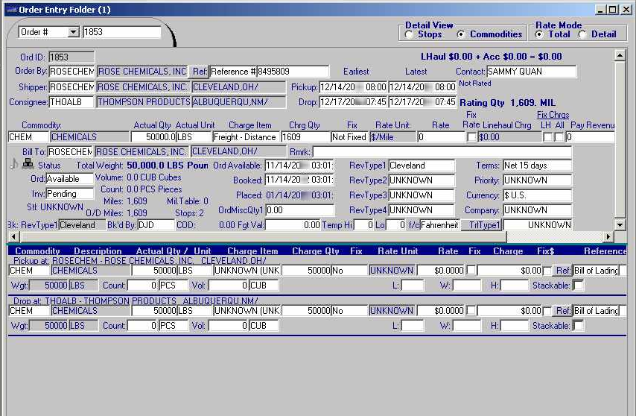Click the Fgt Val field

pyautogui.click(x=293, y=225)
